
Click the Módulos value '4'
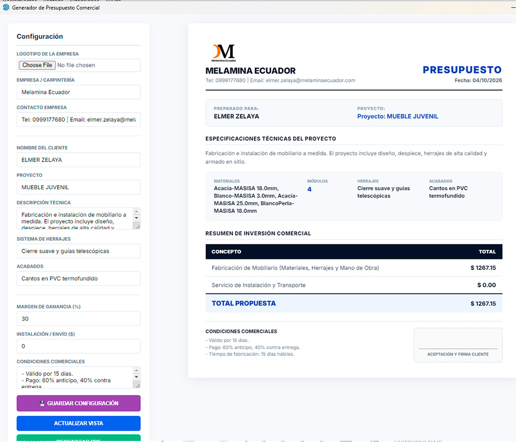[x=309, y=189]
